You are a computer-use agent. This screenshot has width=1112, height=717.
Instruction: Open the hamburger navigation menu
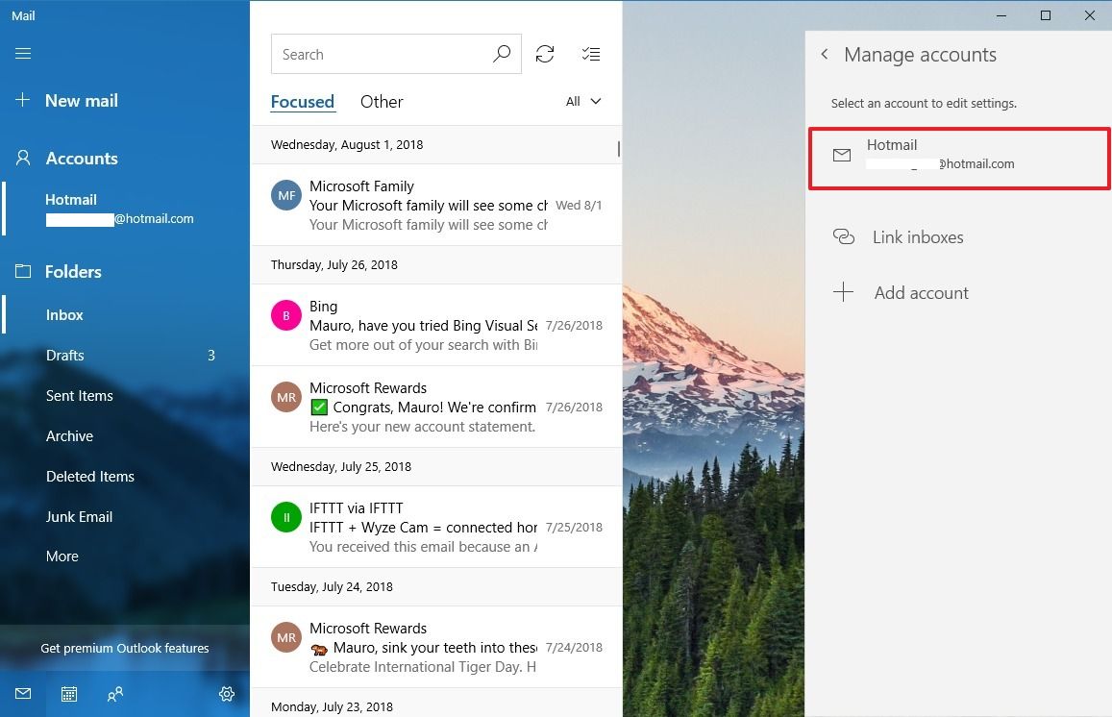(x=23, y=53)
